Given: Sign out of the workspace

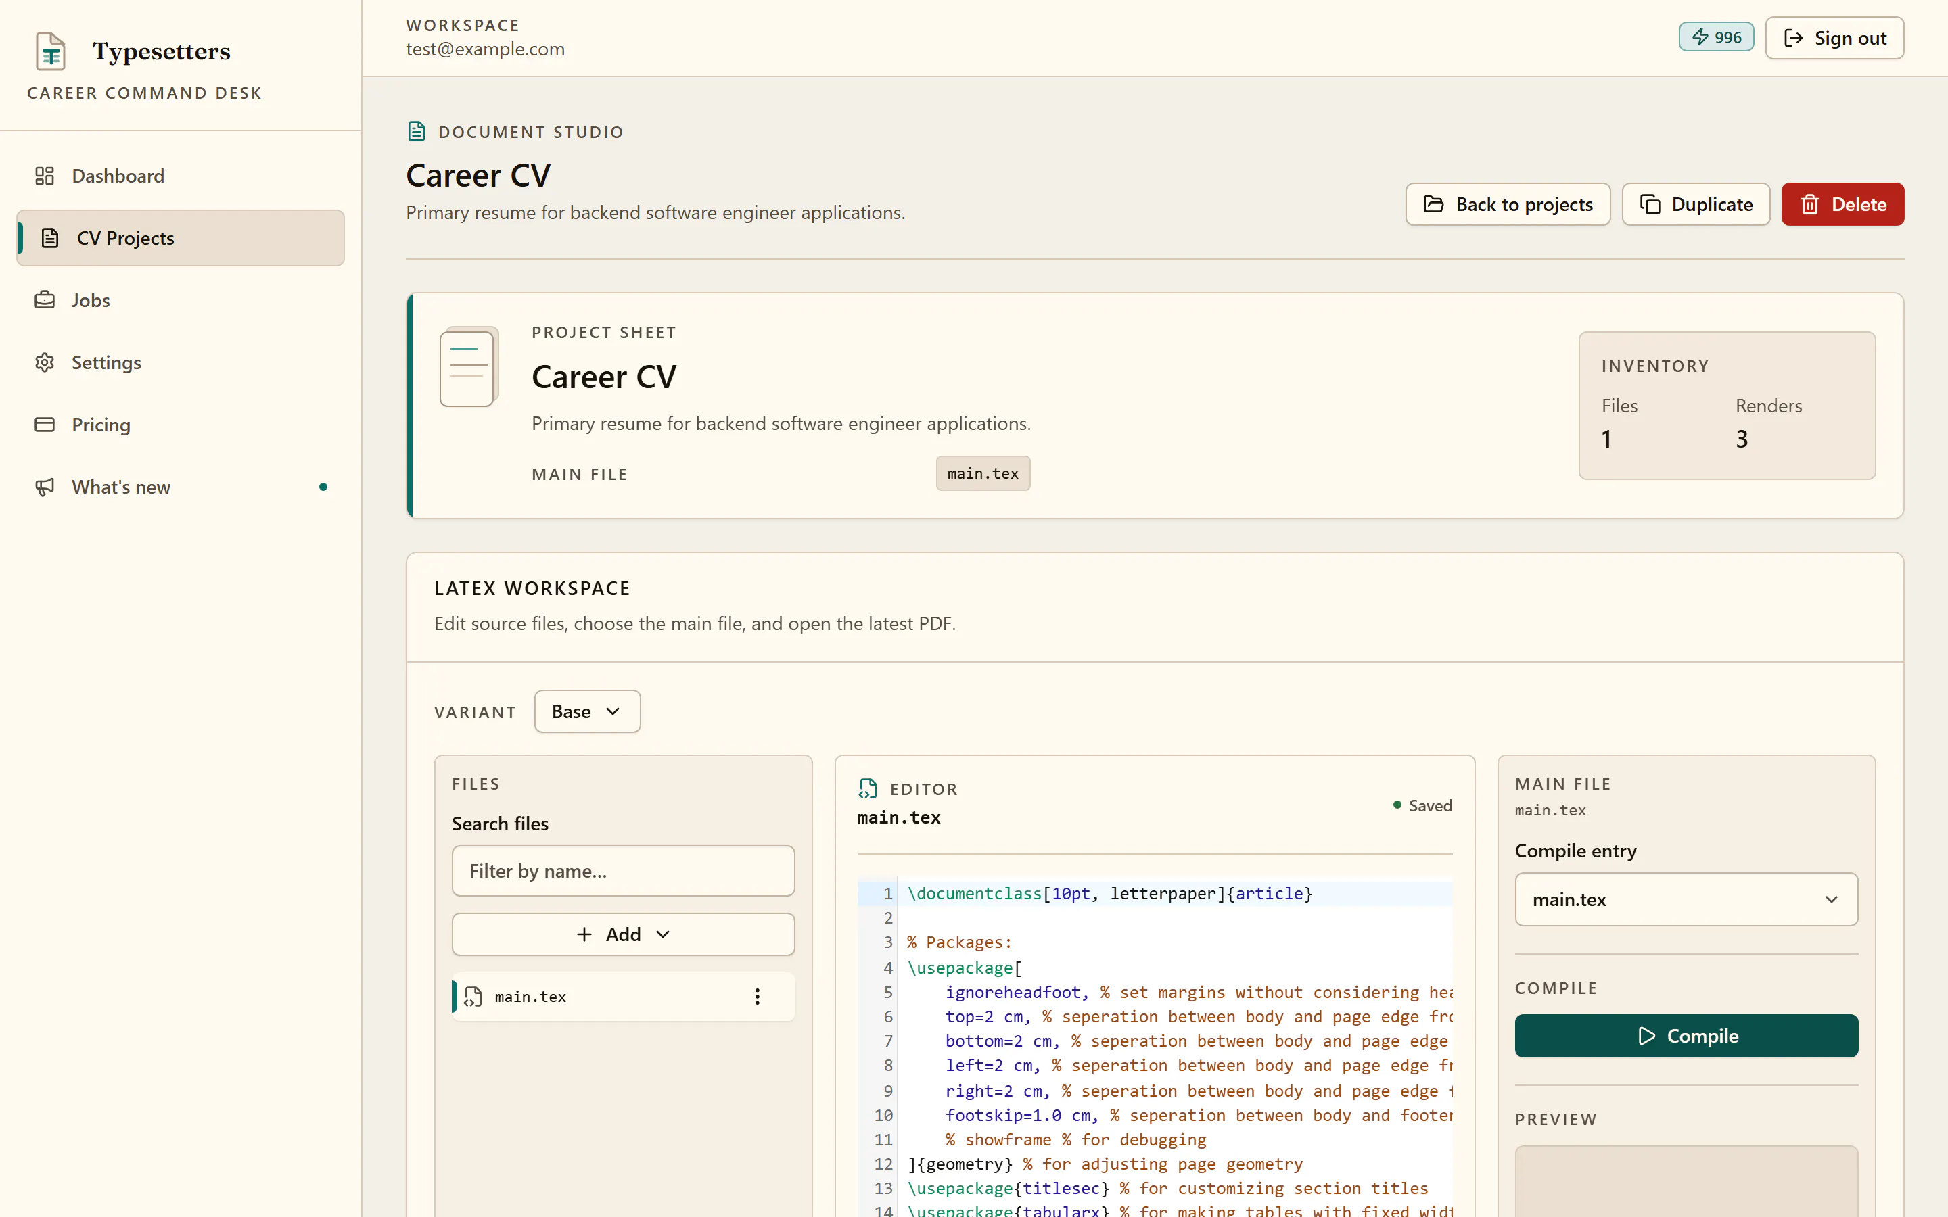Looking at the screenshot, I should click(x=1834, y=38).
